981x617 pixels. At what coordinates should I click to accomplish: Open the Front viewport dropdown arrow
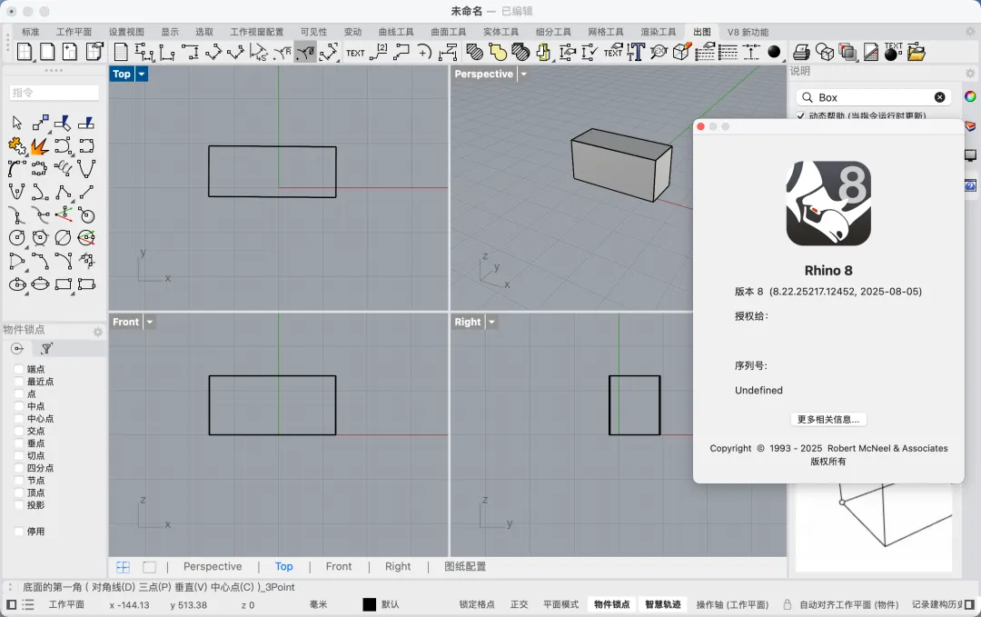point(150,322)
